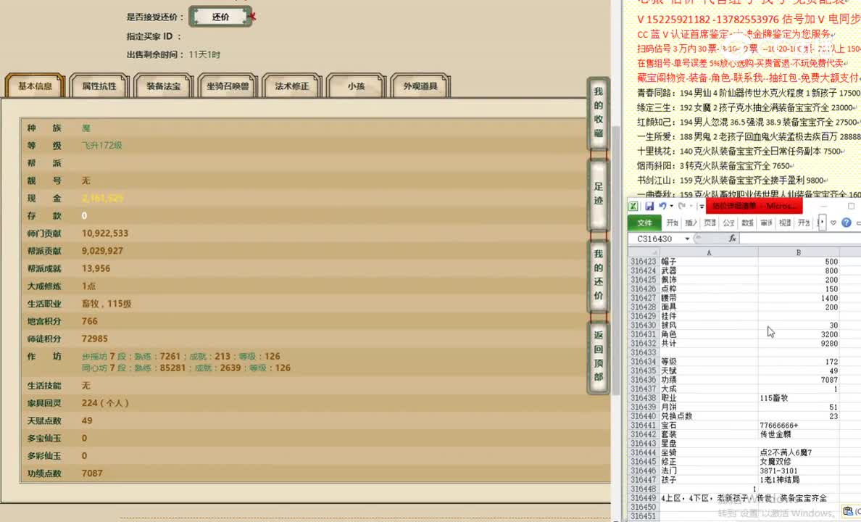The width and height of the screenshot is (861, 522).
Task: Open the 开始 Home ribbon tab
Action: [x=673, y=223]
